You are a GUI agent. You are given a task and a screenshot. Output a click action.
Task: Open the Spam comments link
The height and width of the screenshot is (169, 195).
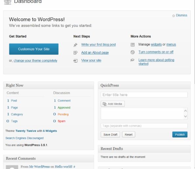[61, 121]
